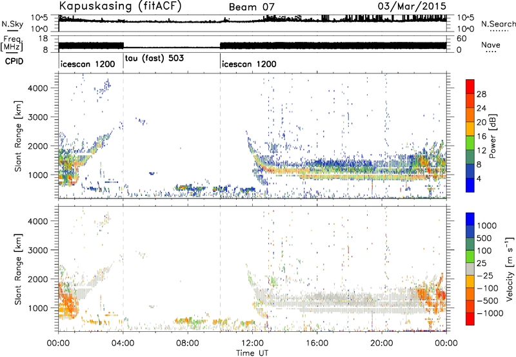This screenshot has height=357, width=516.
Task: Click the Power [dB] color bar
Action: (x=470, y=136)
